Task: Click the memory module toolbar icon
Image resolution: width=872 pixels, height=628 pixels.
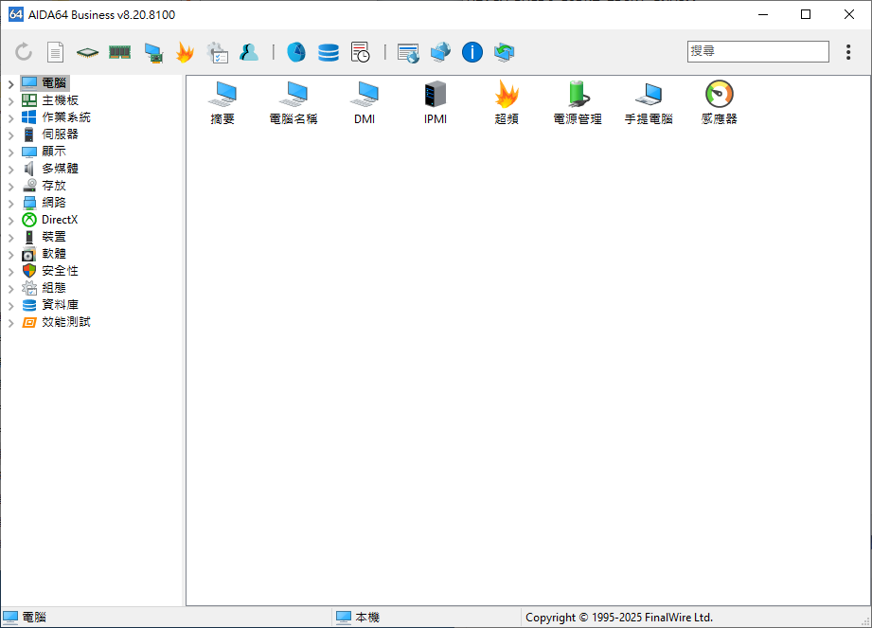Action: [119, 52]
